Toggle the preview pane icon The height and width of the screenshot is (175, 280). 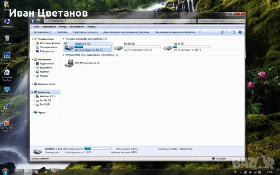pyautogui.click(x=233, y=32)
